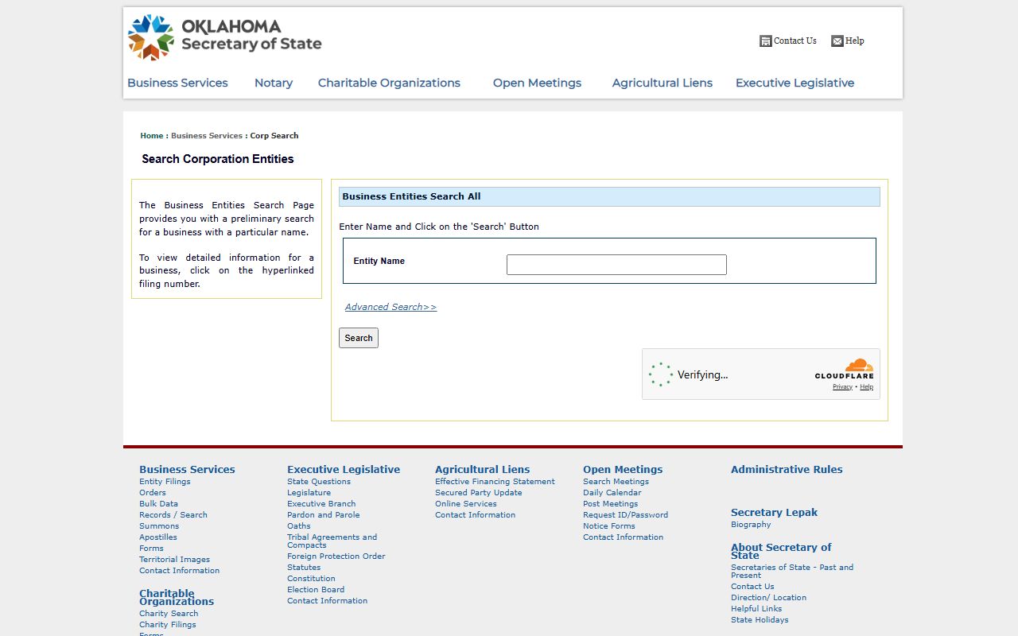Open Daily Calendar footer link
Image resolution: width=1018 pixels, height=636 pixels.
tap(612, 492)
